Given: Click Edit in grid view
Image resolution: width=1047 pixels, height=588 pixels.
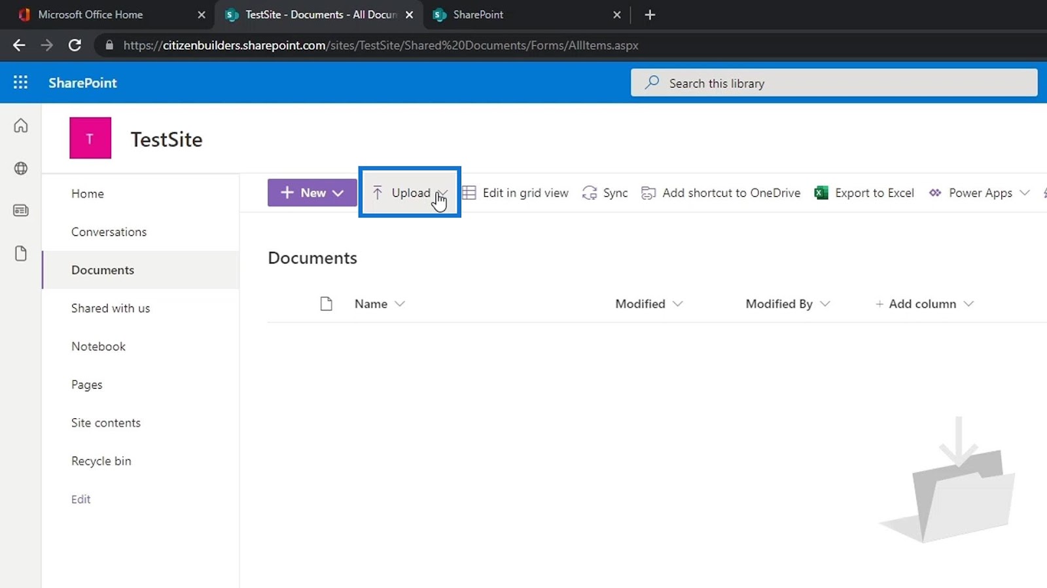Looking at the screenshot, I should pos(515,193).
